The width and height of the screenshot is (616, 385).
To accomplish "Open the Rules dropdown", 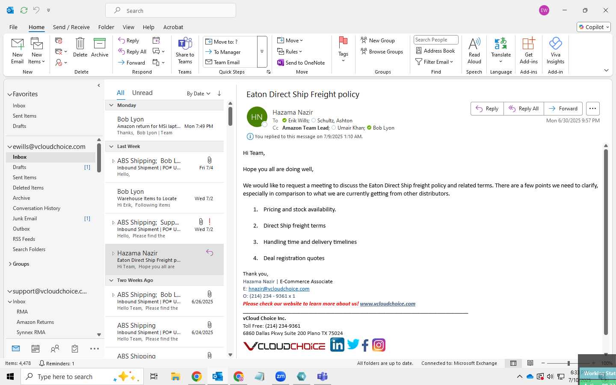I will pos(290,52).
